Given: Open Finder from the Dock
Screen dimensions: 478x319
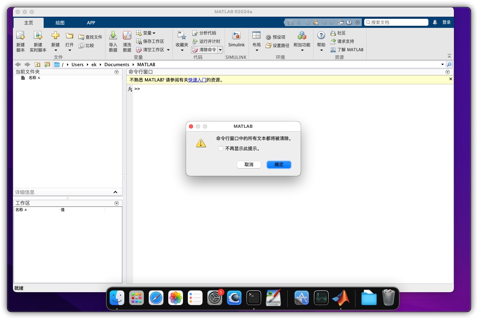Looking at the screenshot, I should 117,298.
